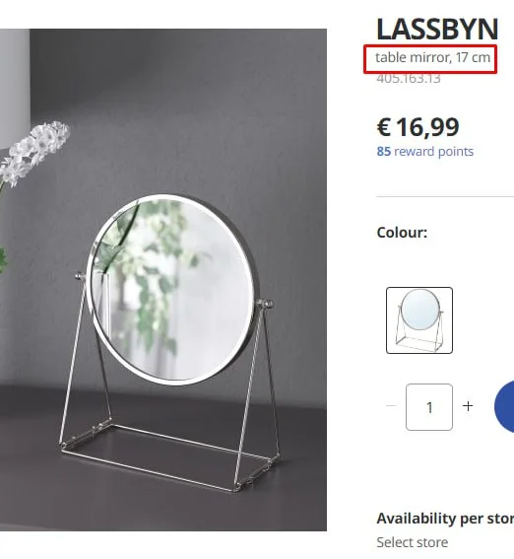Click the Availability per store heading
The width and height of the screenshot is (514, 559).
[445, 519]
